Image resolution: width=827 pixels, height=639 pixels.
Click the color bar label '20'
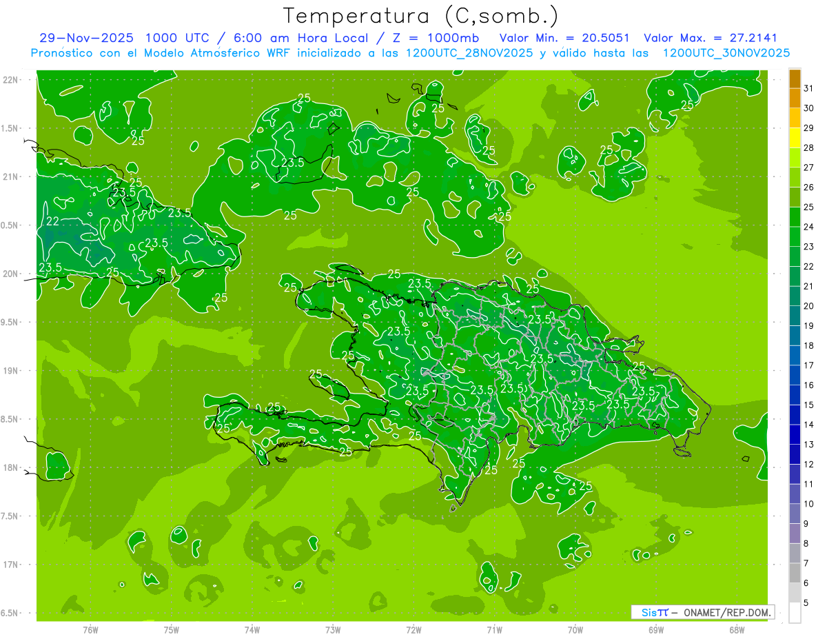[x=808, y=306]
